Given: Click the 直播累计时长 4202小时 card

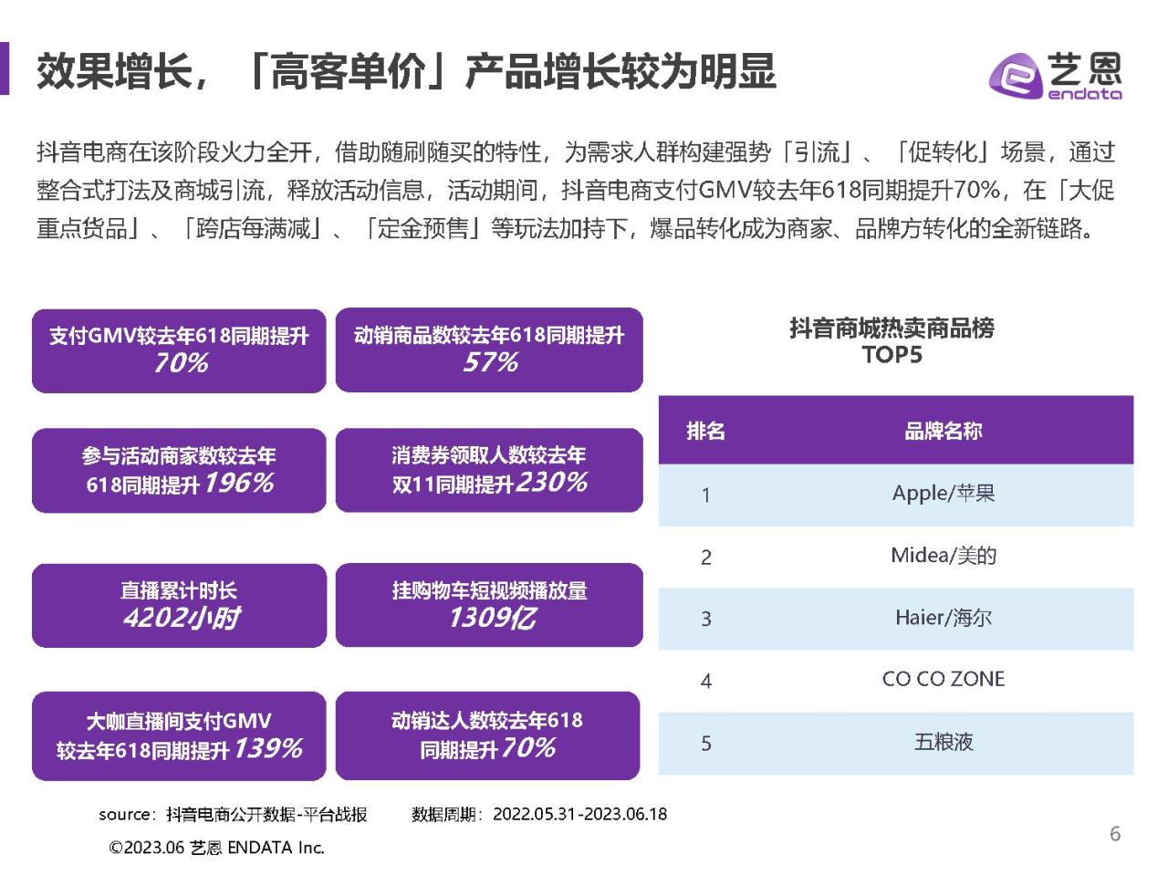Looking at the screenshot, I should [179, 605].
